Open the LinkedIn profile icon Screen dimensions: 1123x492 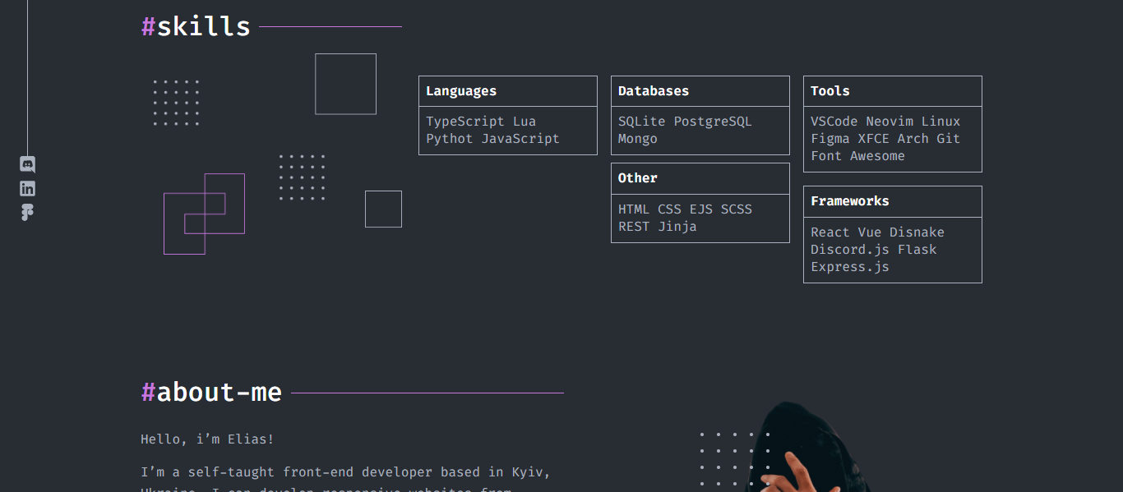pyautogui.click(x=27, y=188)
